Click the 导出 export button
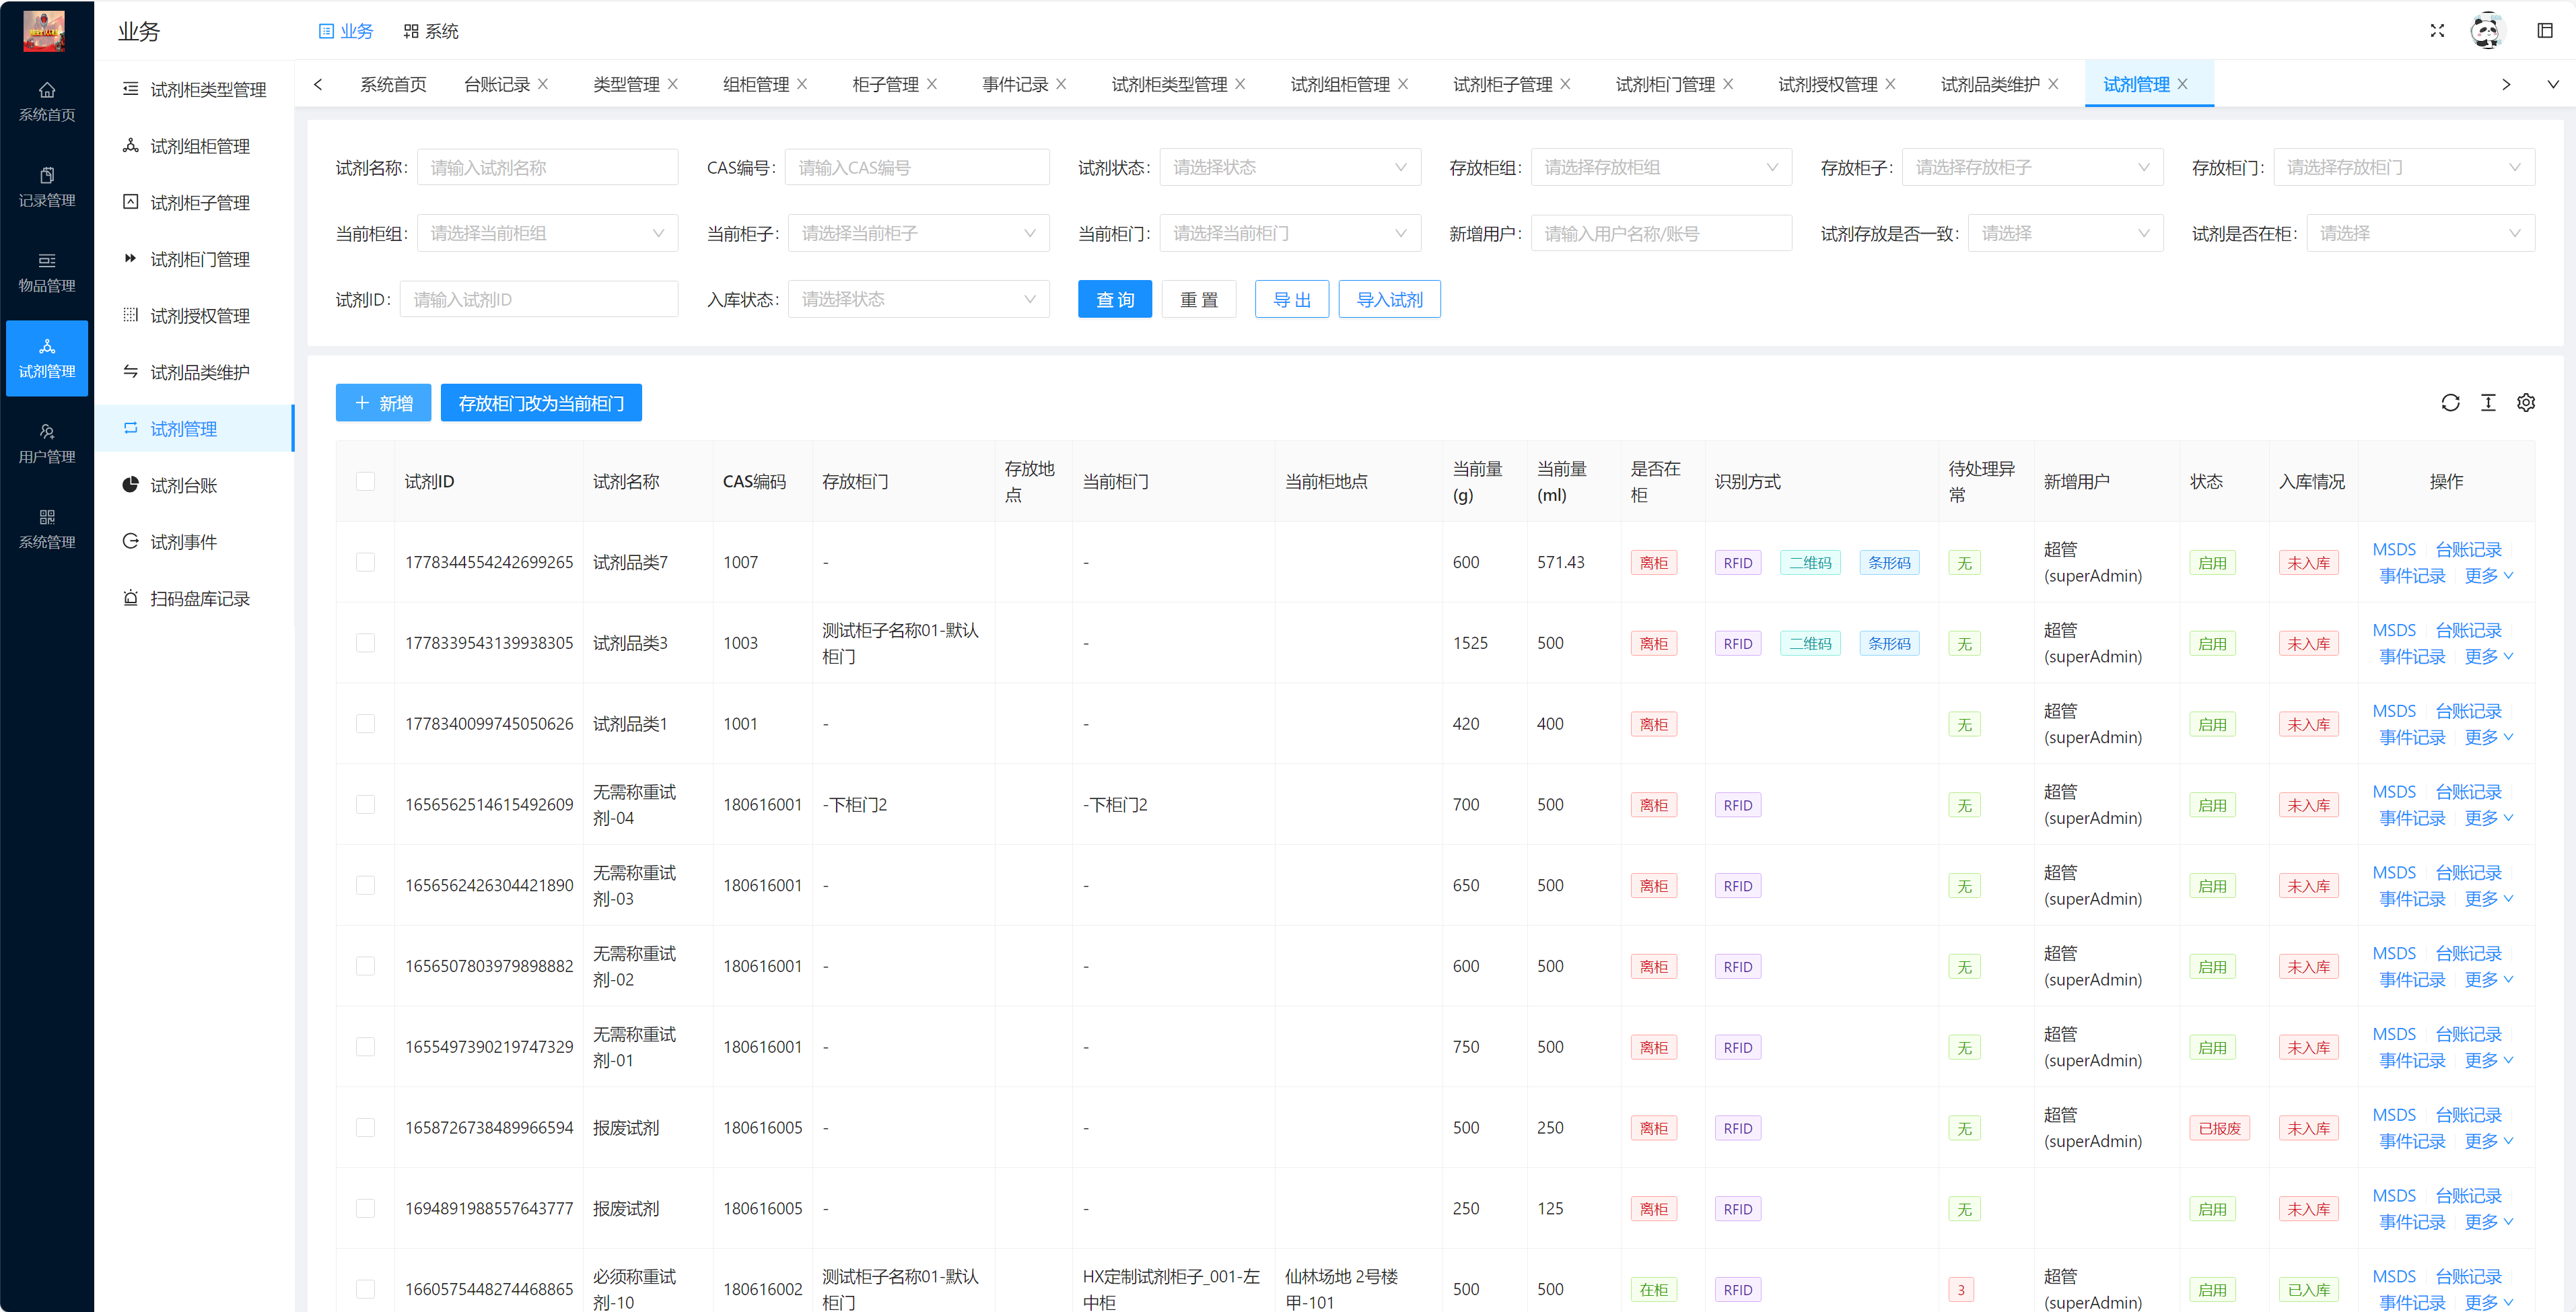The width and height of the screenshot is (2576, 1312). point(1292,299)
